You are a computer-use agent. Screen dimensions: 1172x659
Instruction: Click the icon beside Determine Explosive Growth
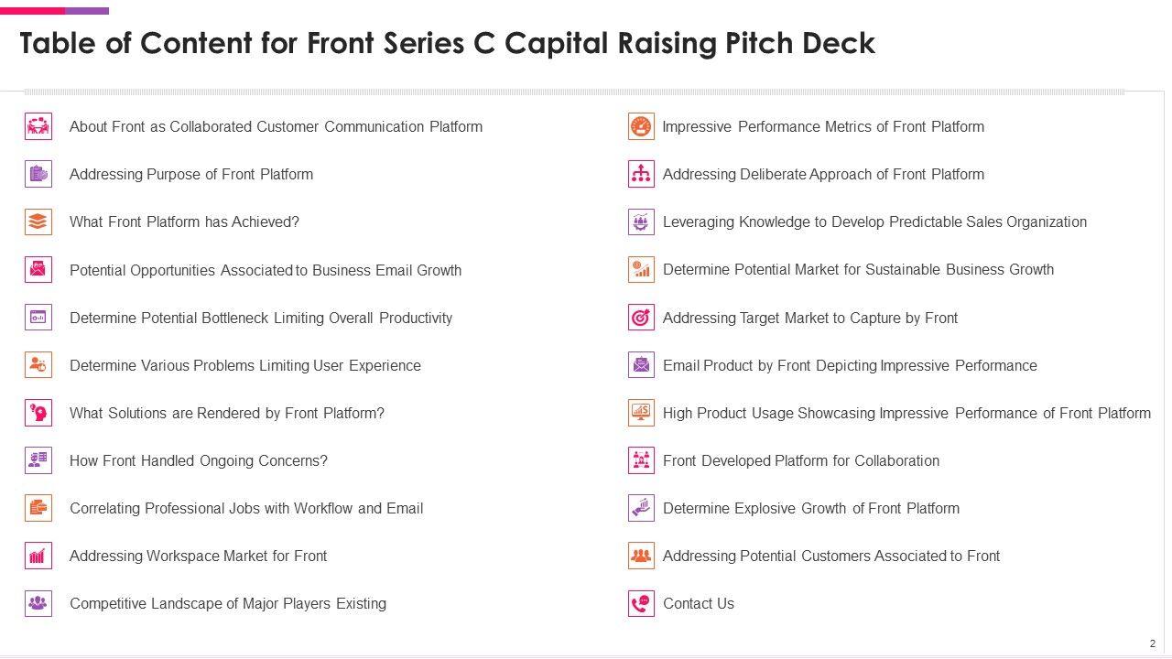pyautogui.click(x=641, y=508)
